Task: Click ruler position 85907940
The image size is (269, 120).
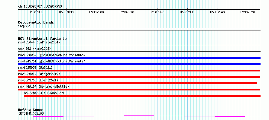Action: pyautogui.click(x=217, y=12)
